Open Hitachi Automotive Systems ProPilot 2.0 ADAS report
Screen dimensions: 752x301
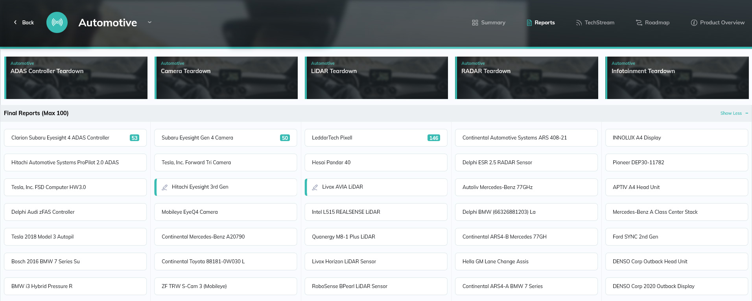coord(75,162)
